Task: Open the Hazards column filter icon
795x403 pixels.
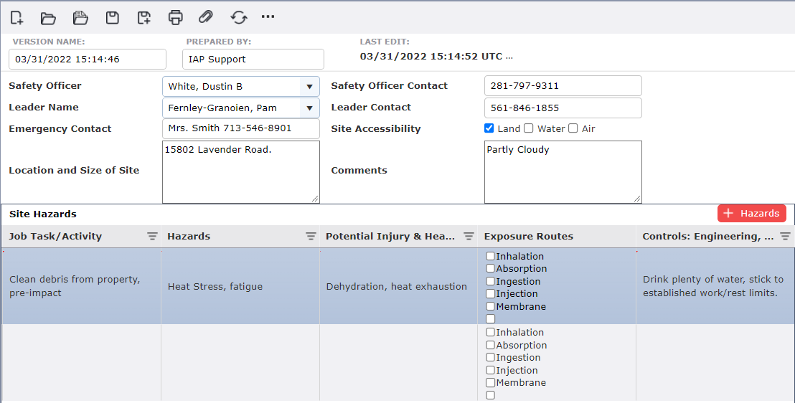Action: pos(311,236)
